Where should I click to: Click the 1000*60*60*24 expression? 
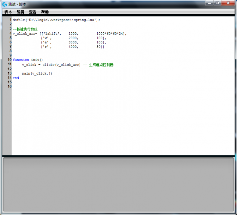111,33
